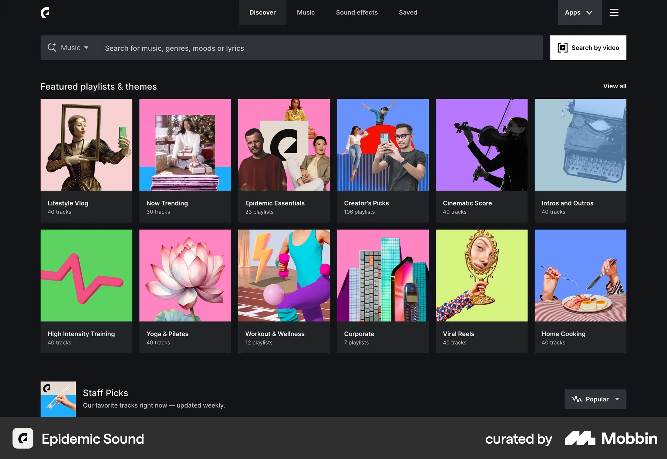Viewport: 667px width, 459px height.
Task: Open the Staff Picks cover thumbnail
Action: pyautogui.click(x=58, y=399)
